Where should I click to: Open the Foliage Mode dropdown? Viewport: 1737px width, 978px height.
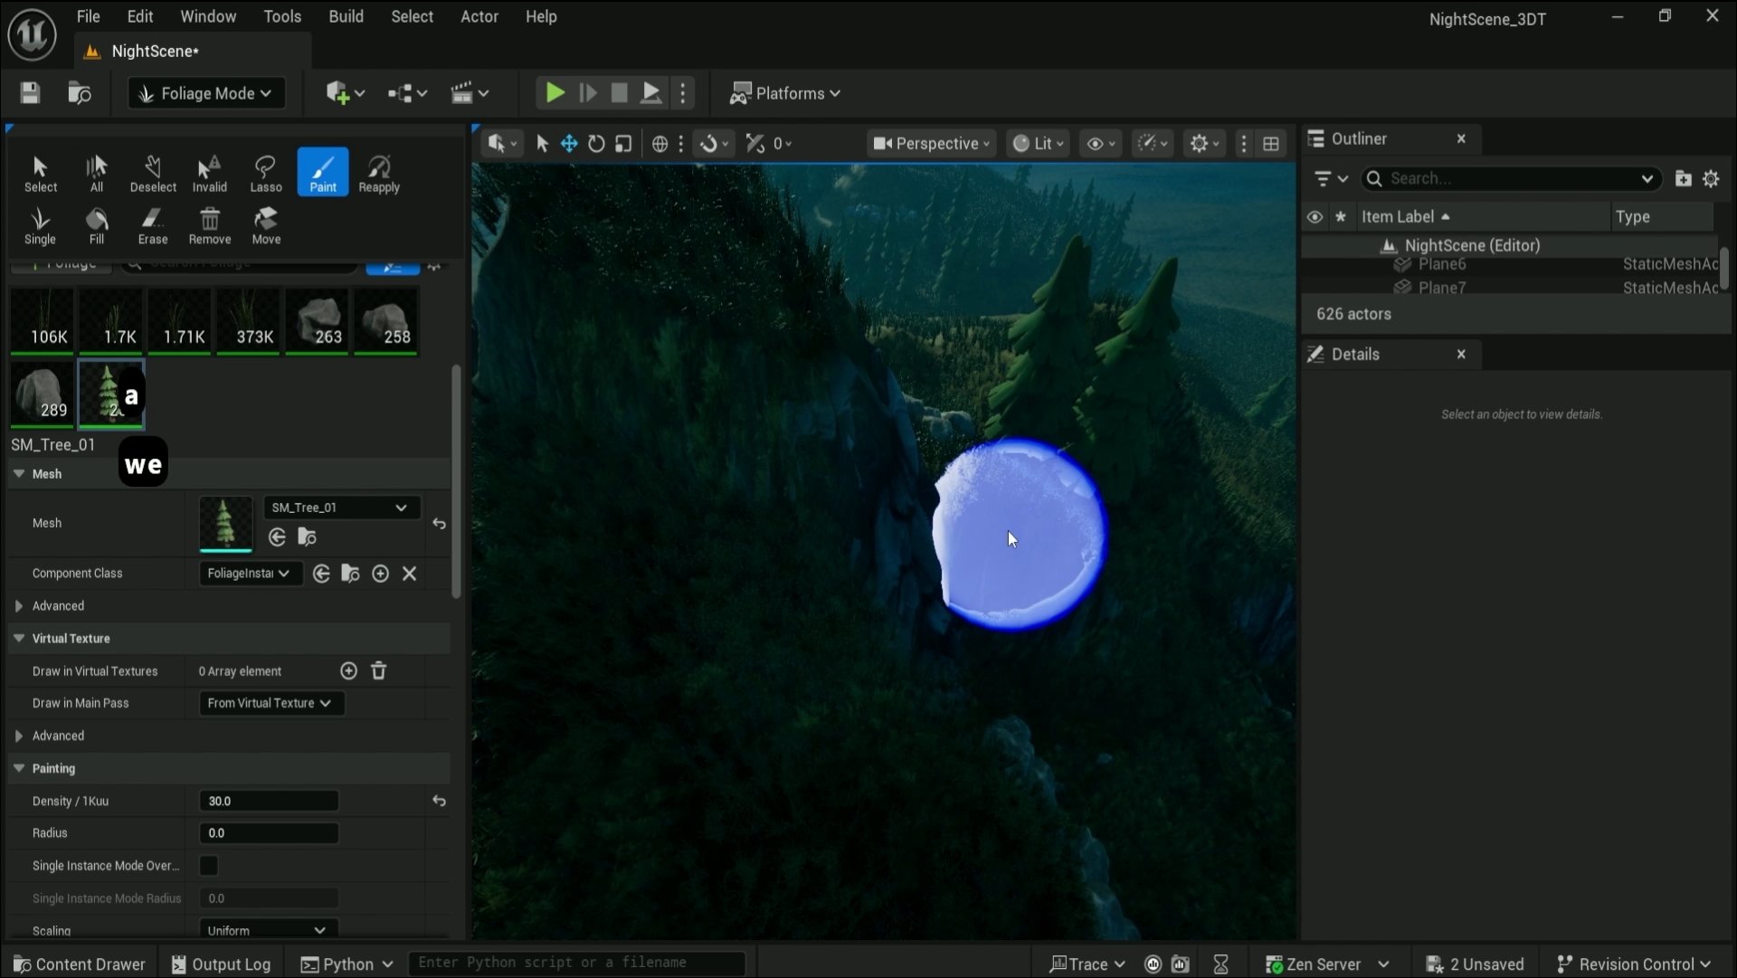coord(206,93)
